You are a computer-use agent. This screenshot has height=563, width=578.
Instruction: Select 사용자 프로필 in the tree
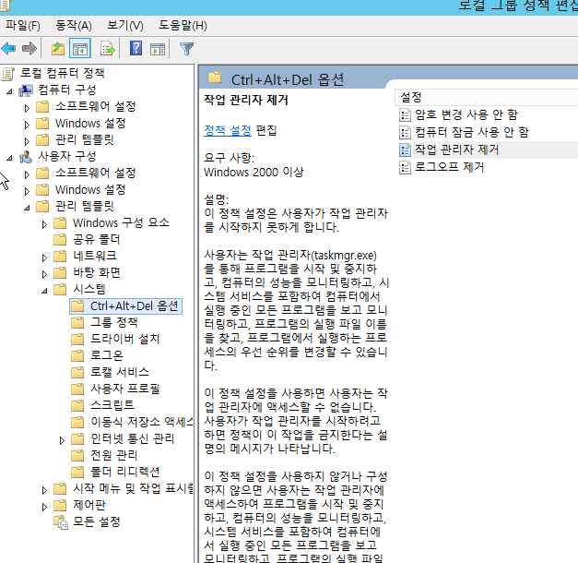tap(125, 389)
